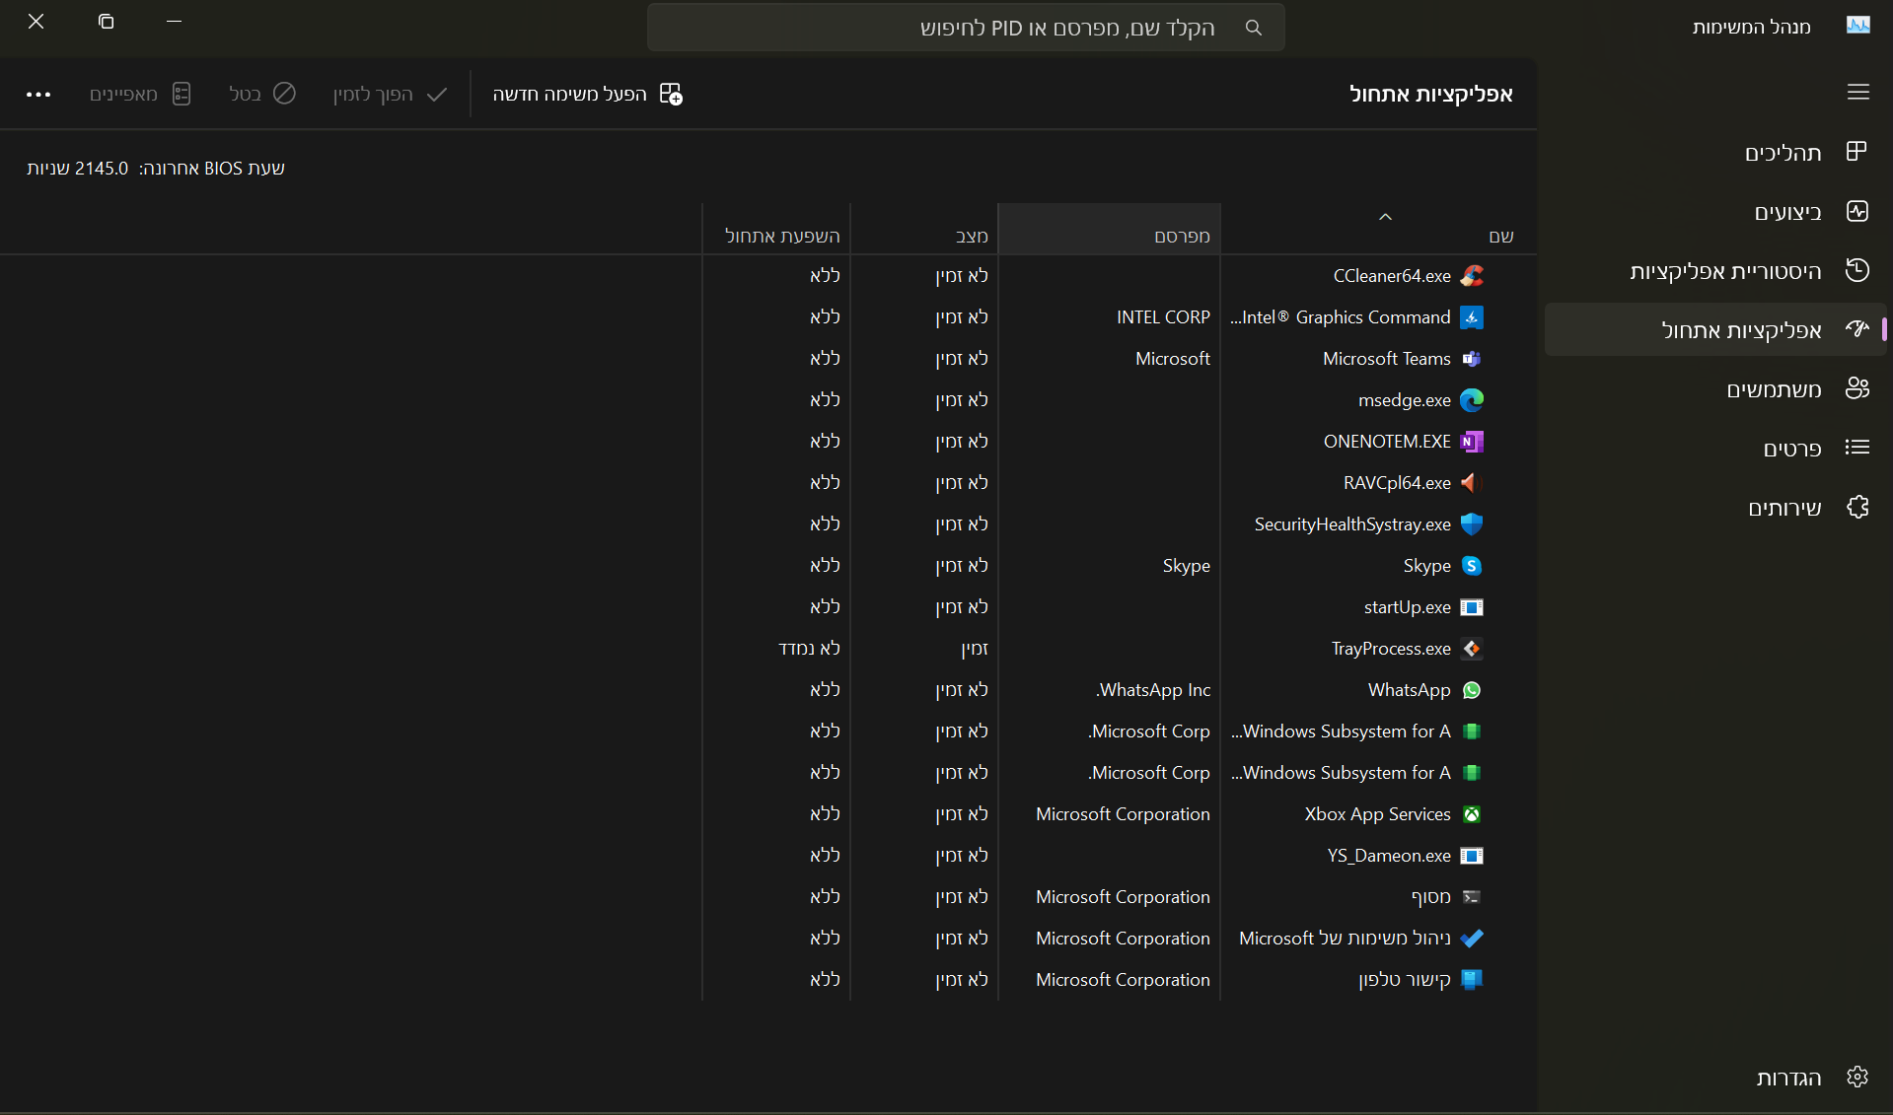Open שירותים services page
The image size is (1893, 1115).
pos(1716,508)
